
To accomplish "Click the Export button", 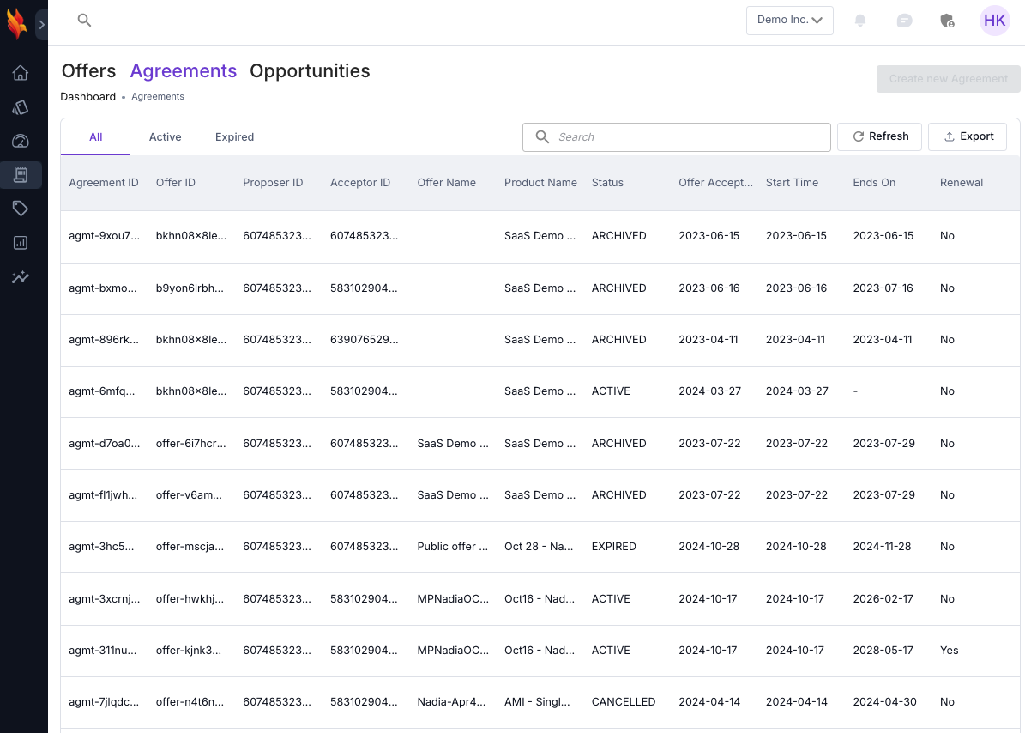I will (967, 136).
